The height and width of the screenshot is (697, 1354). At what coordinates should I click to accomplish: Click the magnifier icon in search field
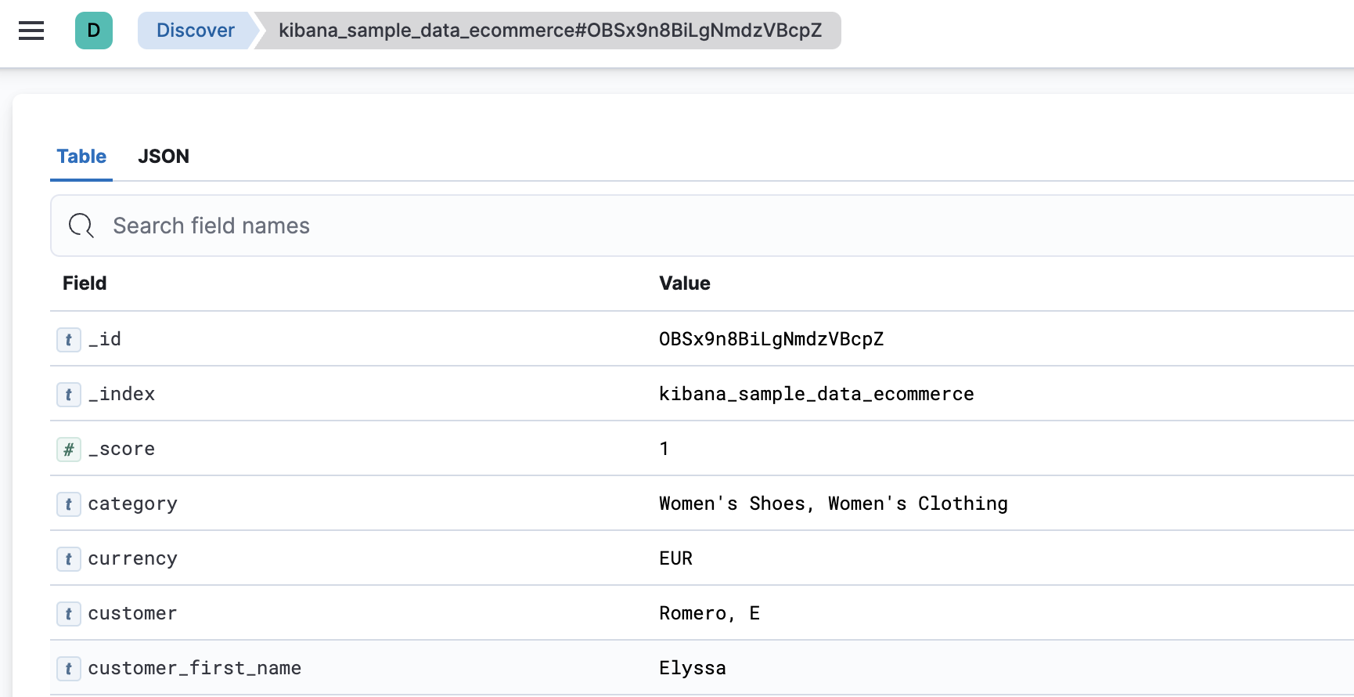tap(81, 226)
